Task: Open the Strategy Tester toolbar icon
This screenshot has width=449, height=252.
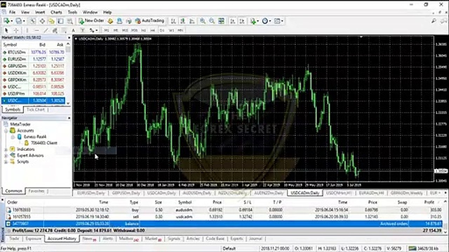Action: click(x=70, y=21)
